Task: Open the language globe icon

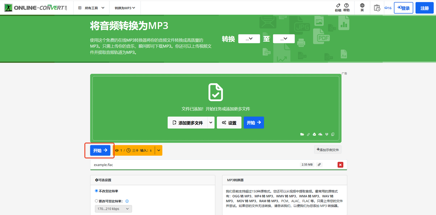Action: coord(362,5)
